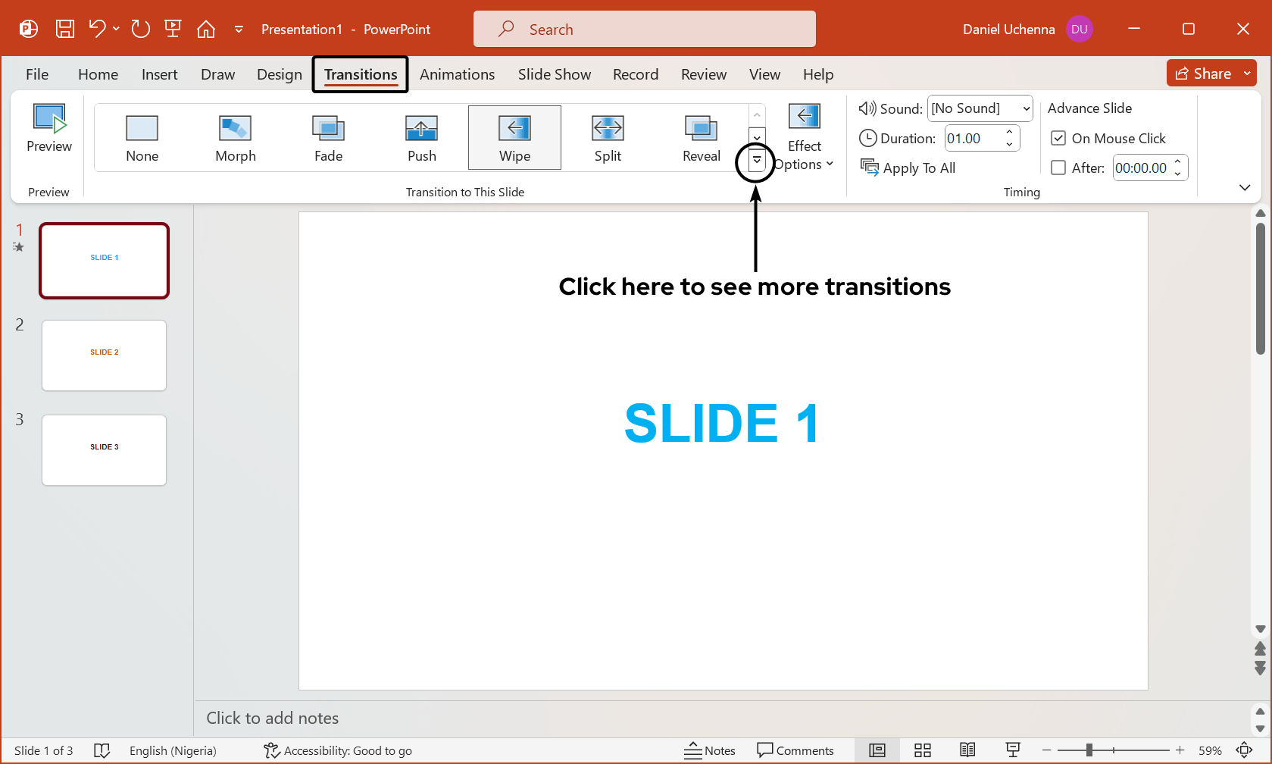Open the more transitions gallery dropdown
Viewport: 1272px width, 764px height.
[x=755, y=161]
